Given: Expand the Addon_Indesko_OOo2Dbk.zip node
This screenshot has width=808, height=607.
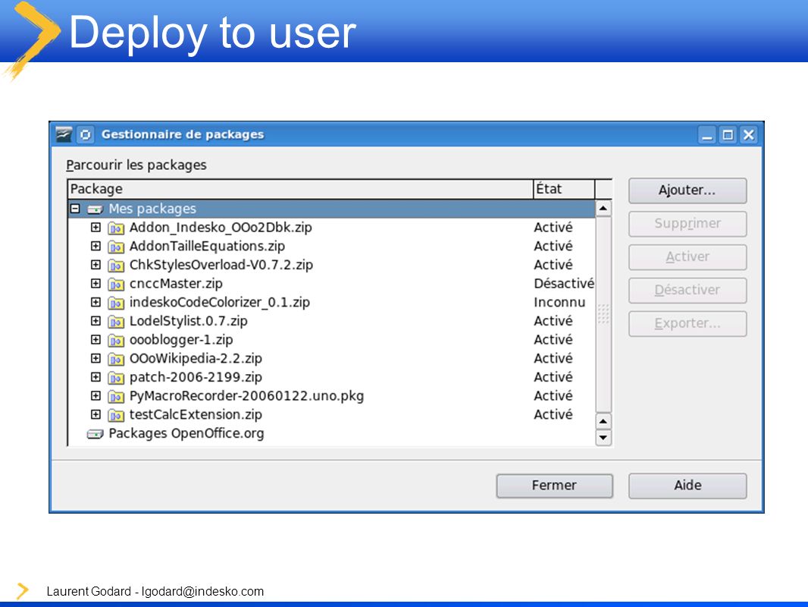Looking at the screenshot, I should tap(96, 228).
